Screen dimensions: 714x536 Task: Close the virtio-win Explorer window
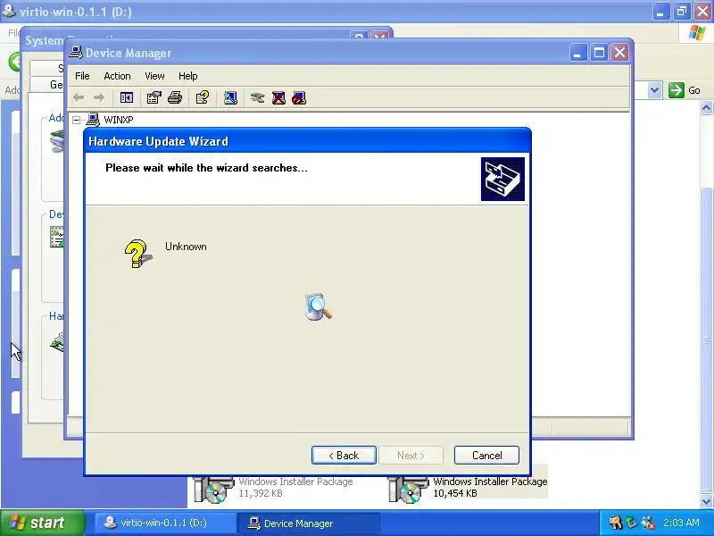tap(702, 12)
